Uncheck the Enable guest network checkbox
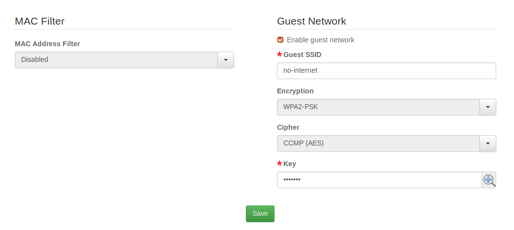This screenshot has width=514, height=230. (x=280, y=40)
